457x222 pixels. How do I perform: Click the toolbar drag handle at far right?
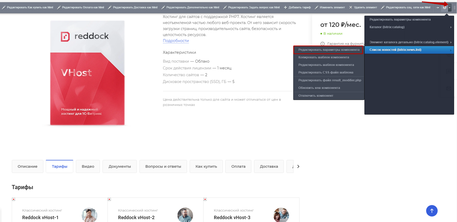[x=455, y=8]
